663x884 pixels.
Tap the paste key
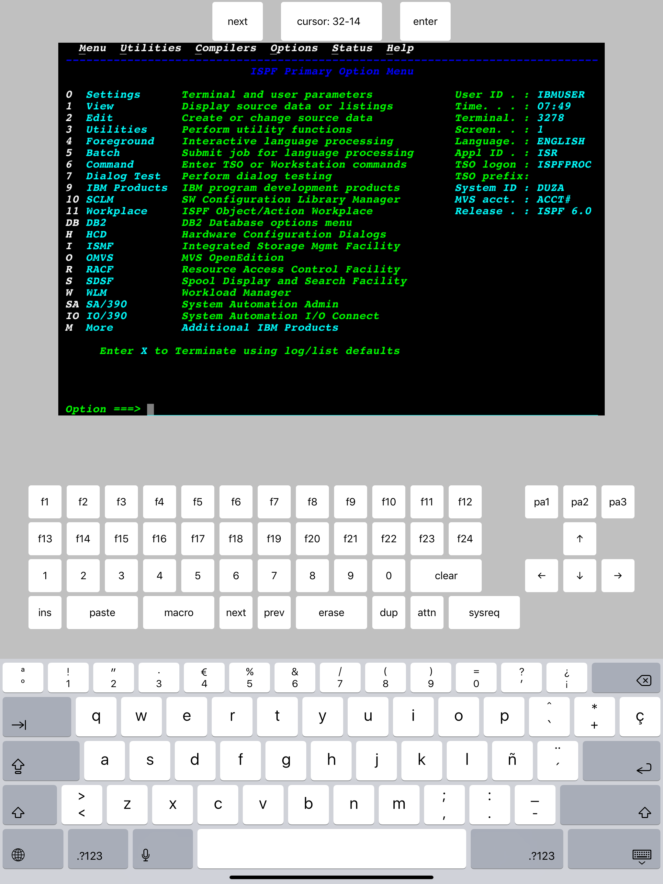[102, 612]
